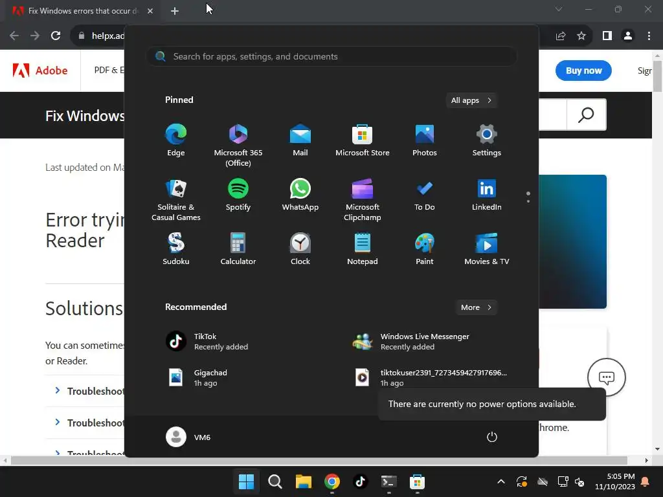663x497 pixels.
Task: Open Microsoft Store on the taskbar
Action: pyautogui.click(x=417, y=481)
